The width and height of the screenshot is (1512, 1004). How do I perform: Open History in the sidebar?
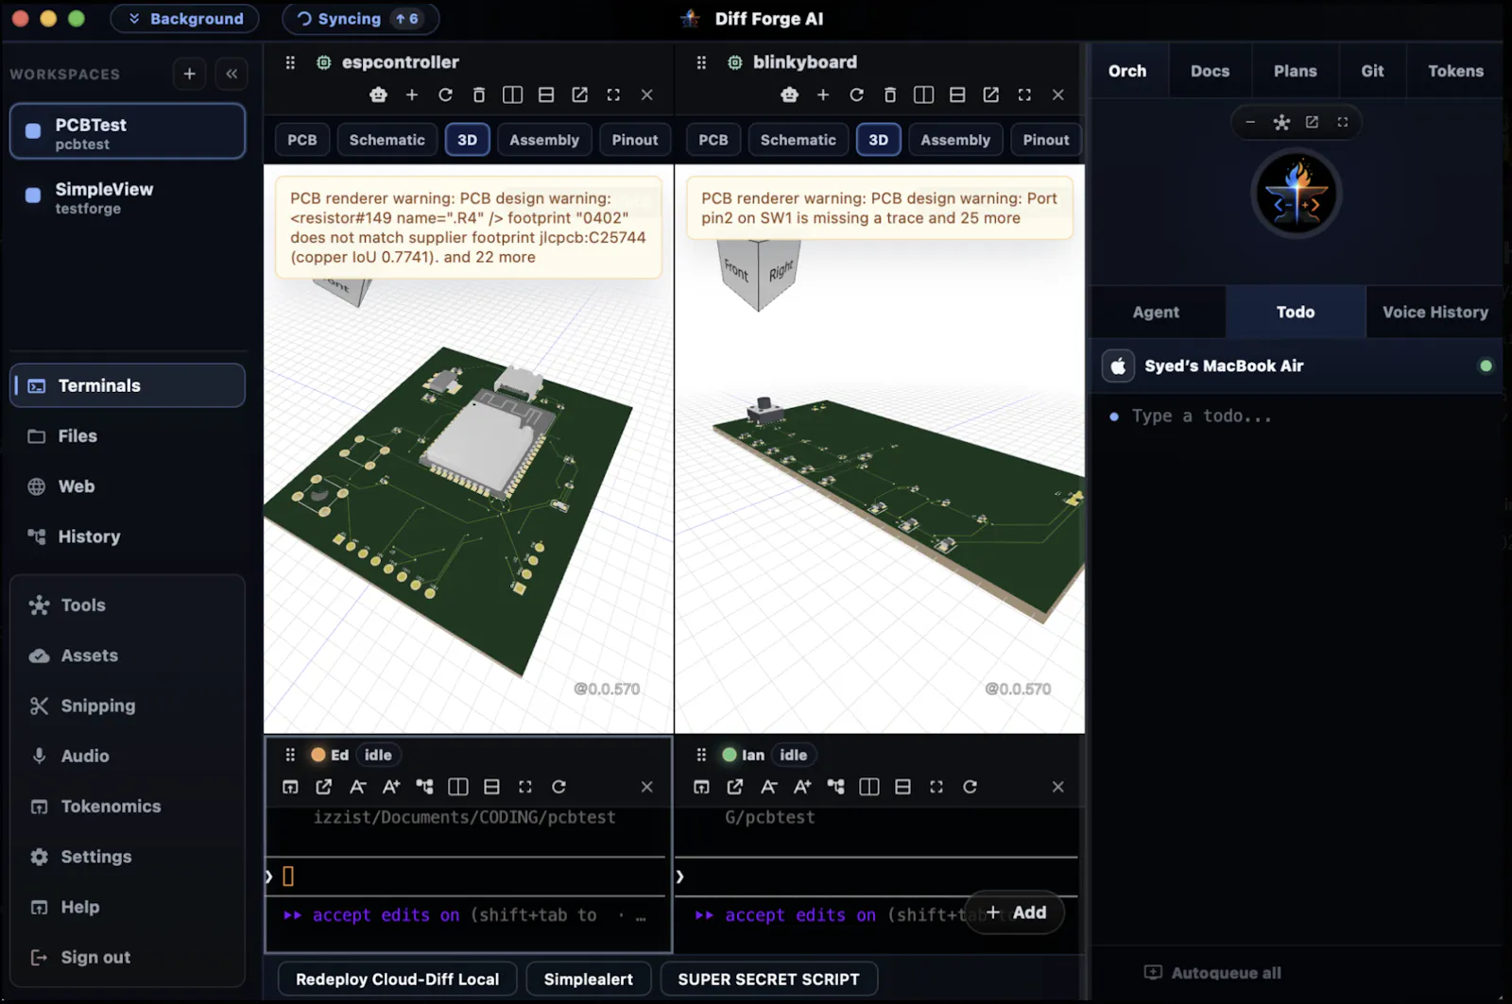coord(128,536)
